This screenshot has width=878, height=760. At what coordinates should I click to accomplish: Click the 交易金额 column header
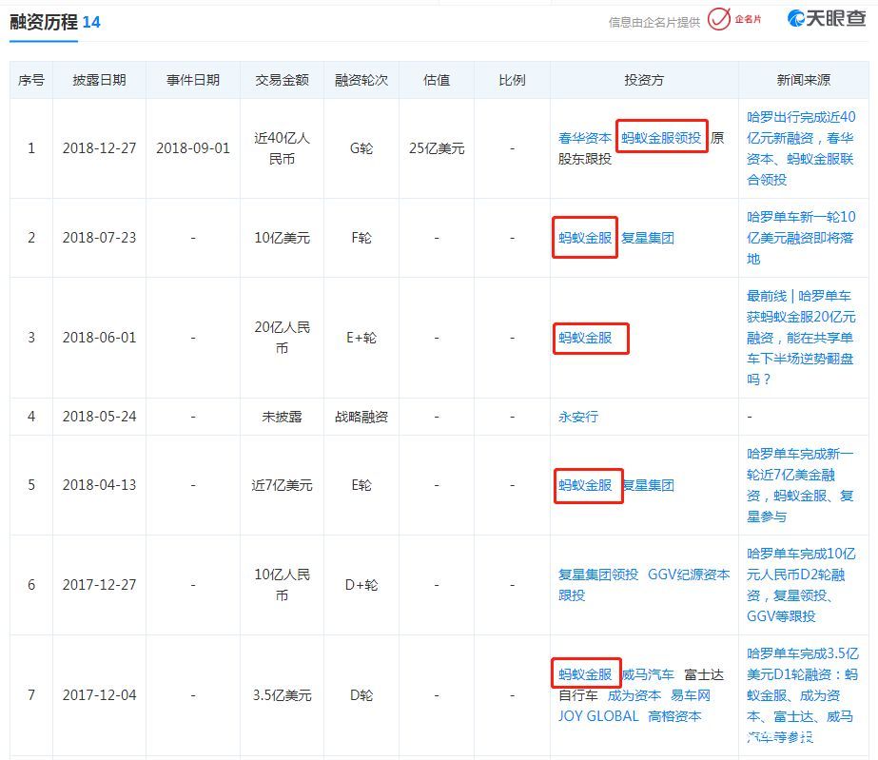click(282, 80)
